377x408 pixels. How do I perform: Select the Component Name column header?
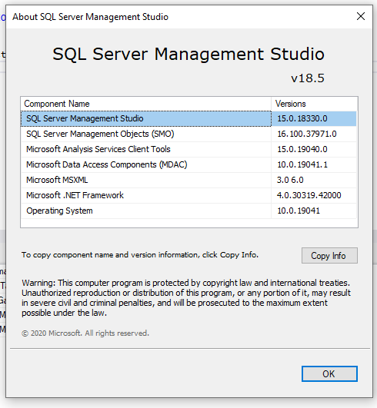pos(146,104)
